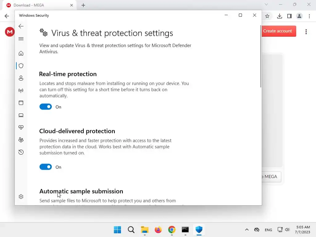
Task: Open the hamburger navigation menu
Action: 21,39
